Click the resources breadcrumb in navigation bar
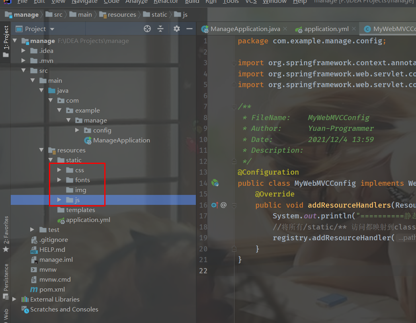Viewport: 416px width, 323px height. (x=117, y=15)
